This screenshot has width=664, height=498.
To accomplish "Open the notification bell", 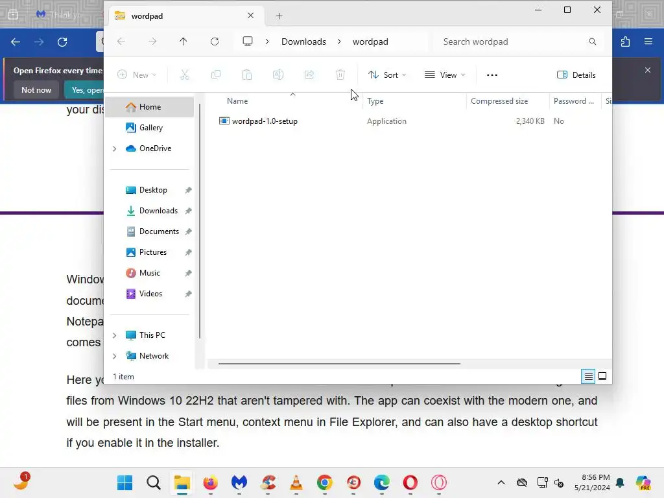I will (x=621, y=482).
